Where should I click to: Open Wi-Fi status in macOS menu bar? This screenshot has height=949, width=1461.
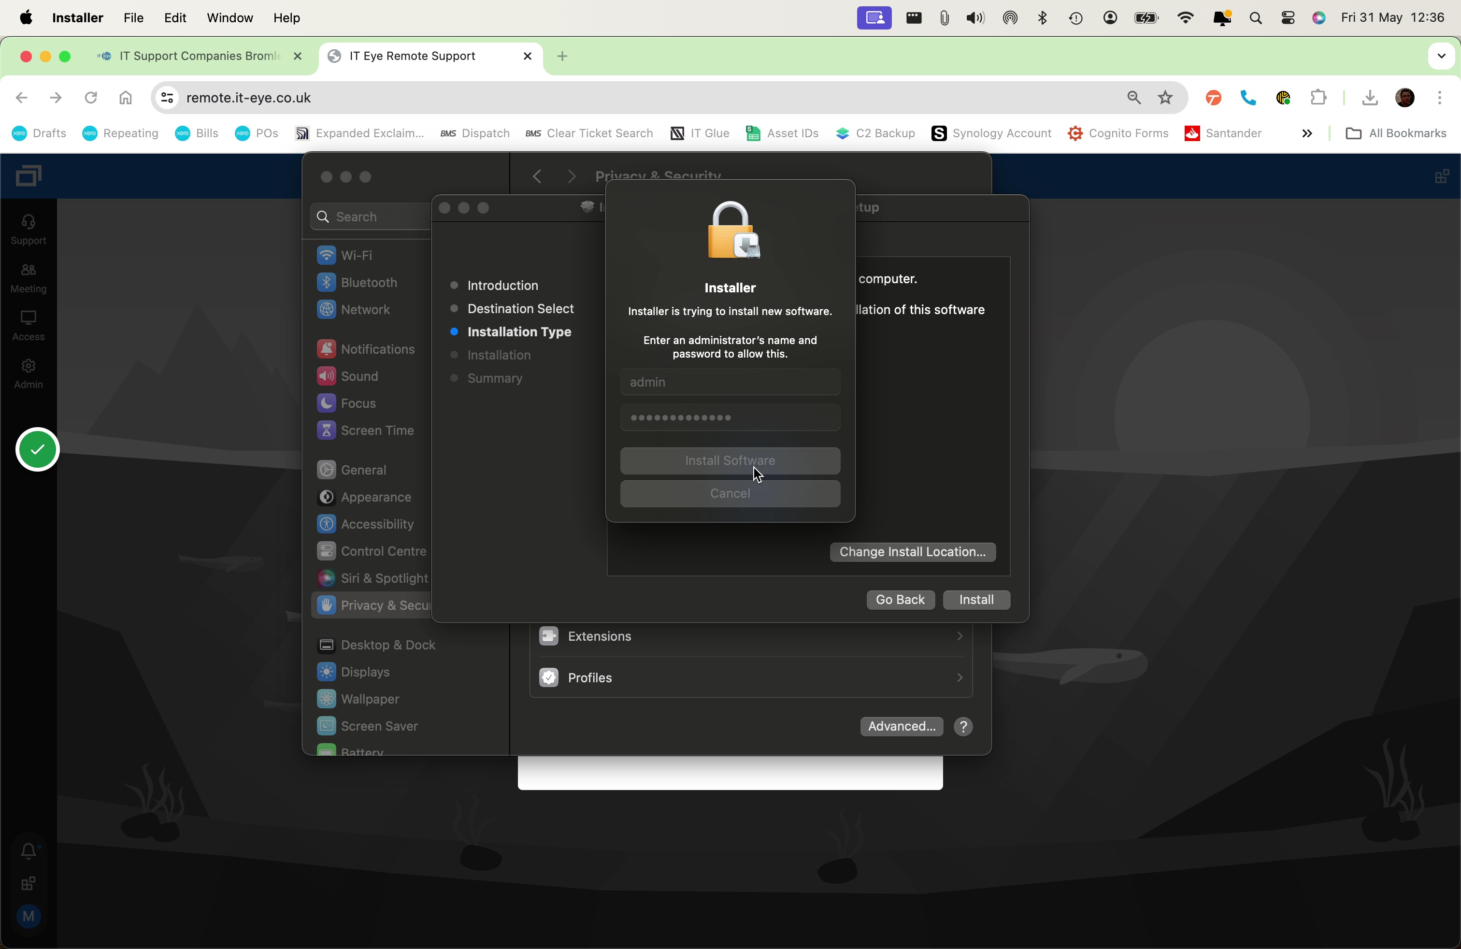coord(1186,18)
